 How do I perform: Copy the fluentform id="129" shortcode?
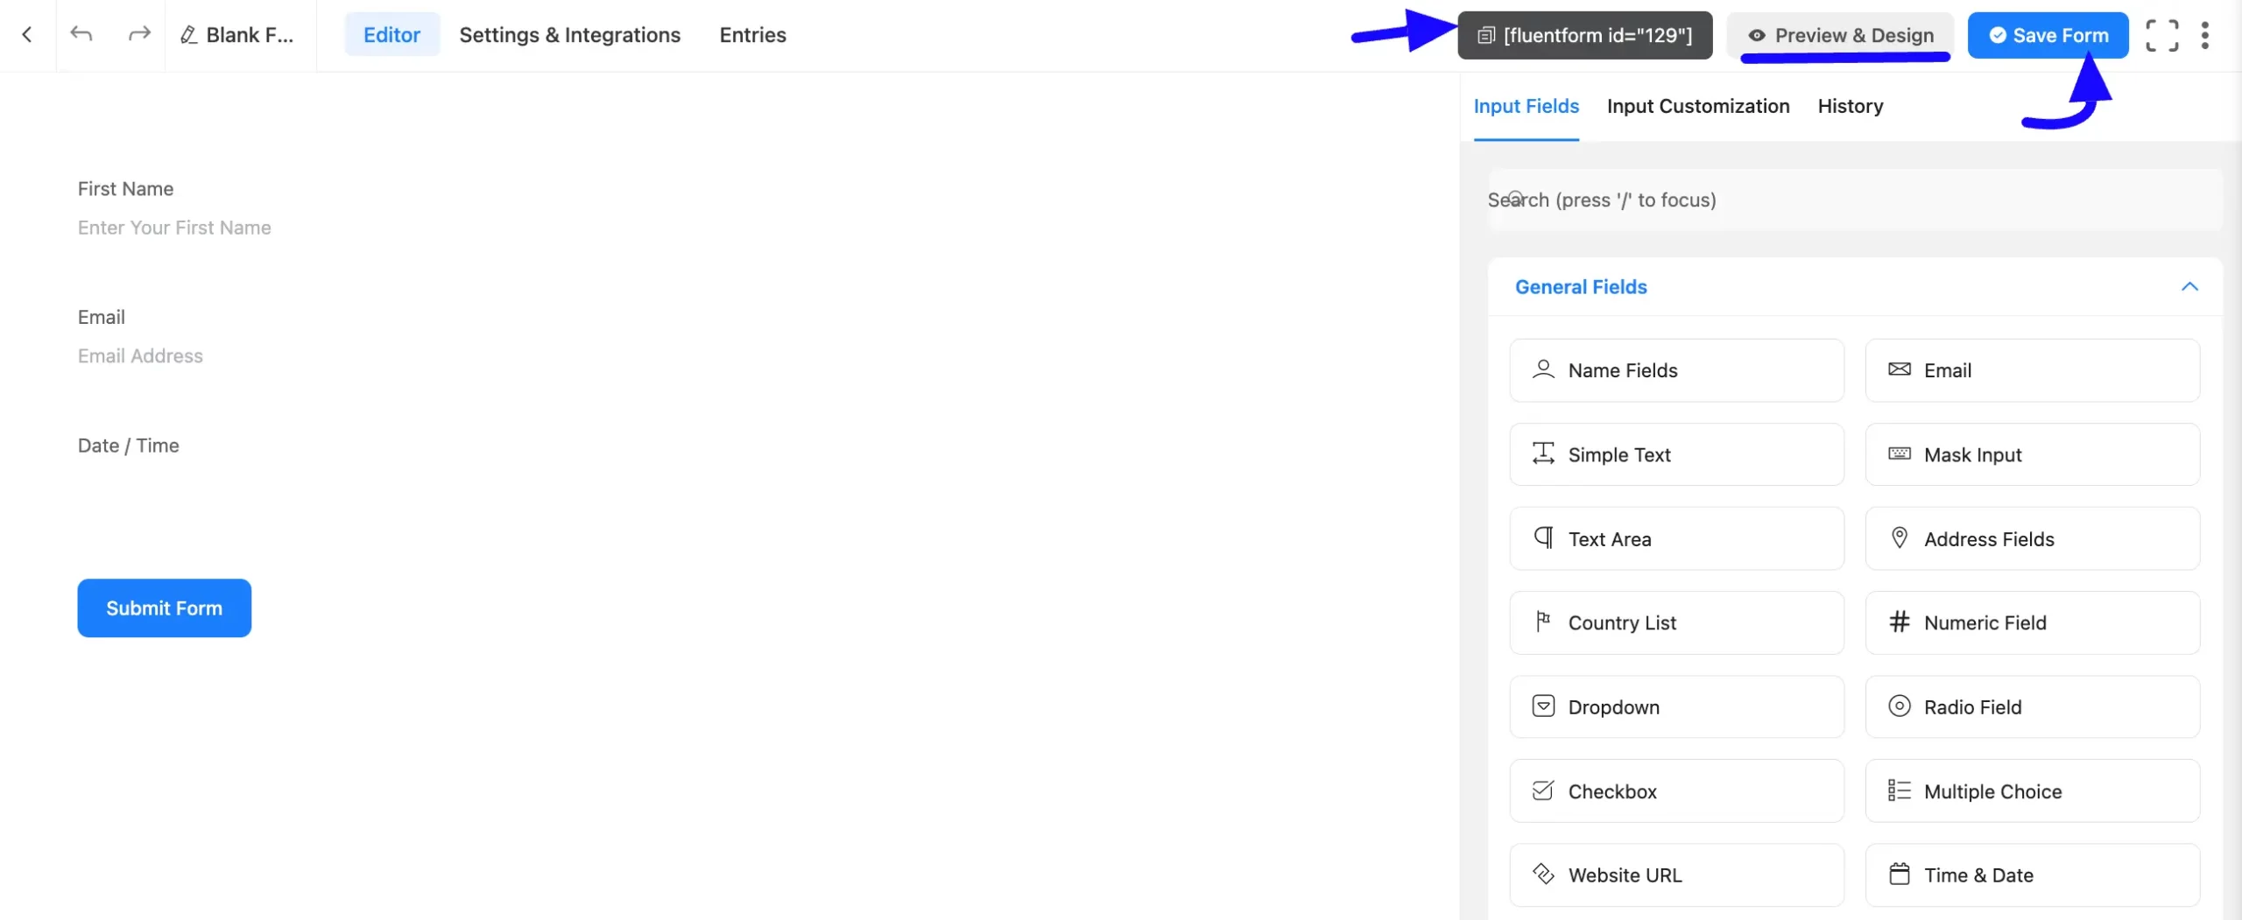tap(1584, 35)
